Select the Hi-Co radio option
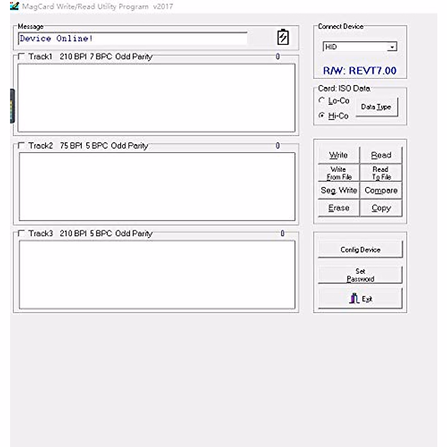The width and height of the screenshot is (447, 447). (x=322, y=115)
